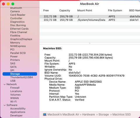The image size is (140, 118).
Task: Click the MacBook computer icon in path bar
Action: [45, 115]
